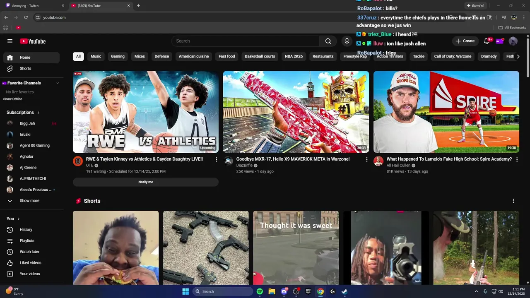This screenshot has height=298, width=530.
Task: Select the Music filter chip
Action: [x=96, y=56]
